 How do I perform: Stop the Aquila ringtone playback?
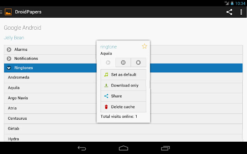(x=138, y=62)
